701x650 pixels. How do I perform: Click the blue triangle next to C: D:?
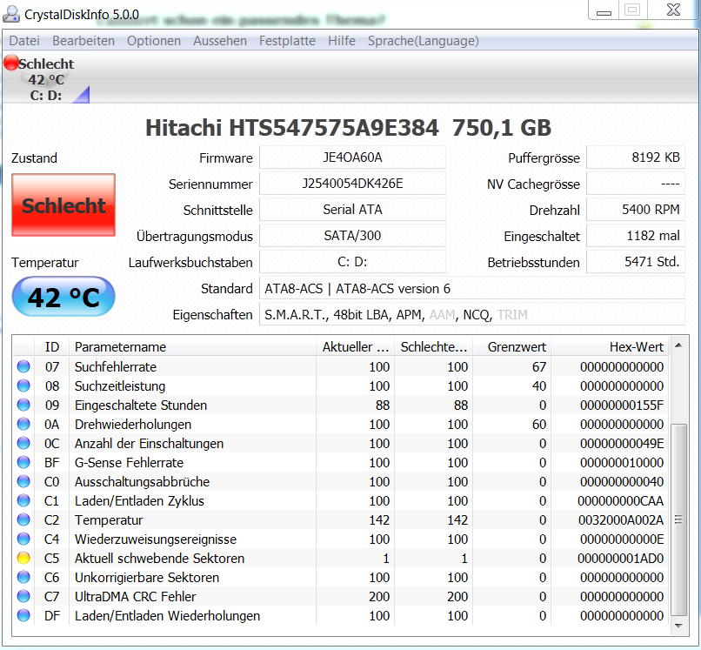tap(82, 95)
